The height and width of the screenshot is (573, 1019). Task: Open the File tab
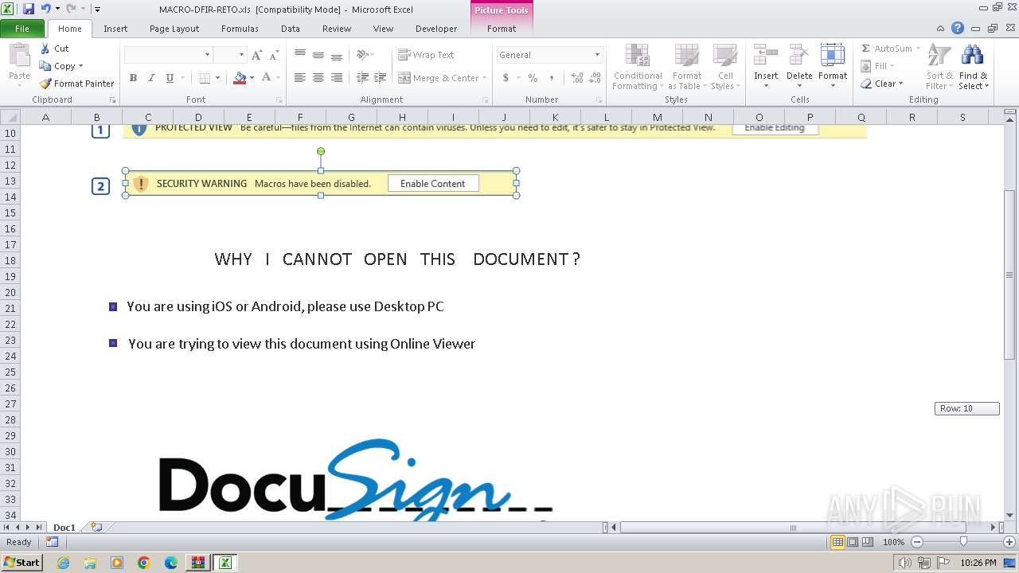click(x=22, y=29)
